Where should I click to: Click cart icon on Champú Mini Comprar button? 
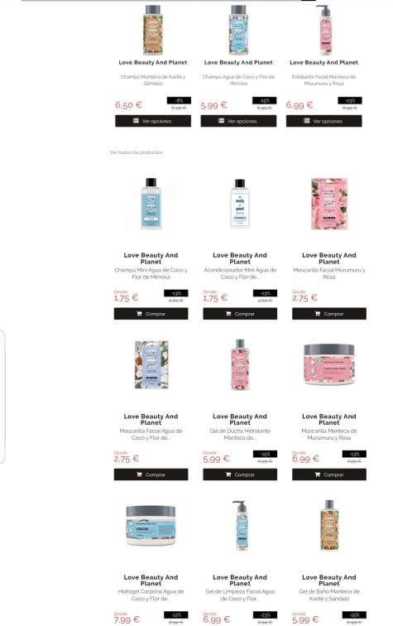139,314
